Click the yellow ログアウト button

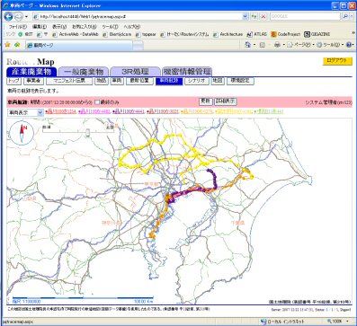click(x=337, y=61)
